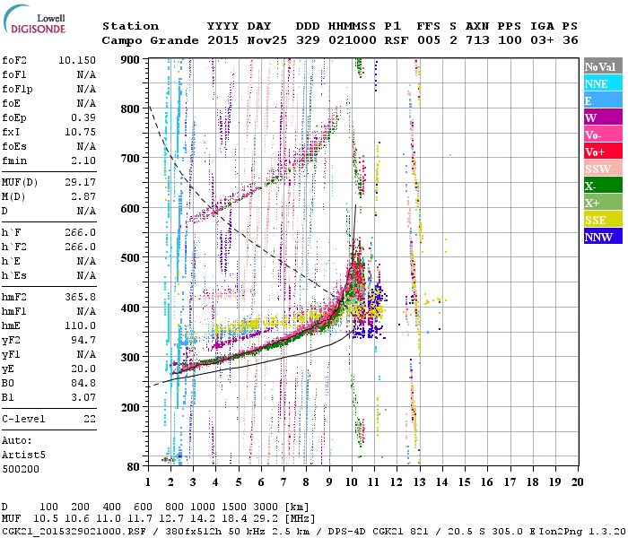Screen dimensions: 628x538
Task: Click the Artist5 autoscaling label
Action: (x=23, y=455)
